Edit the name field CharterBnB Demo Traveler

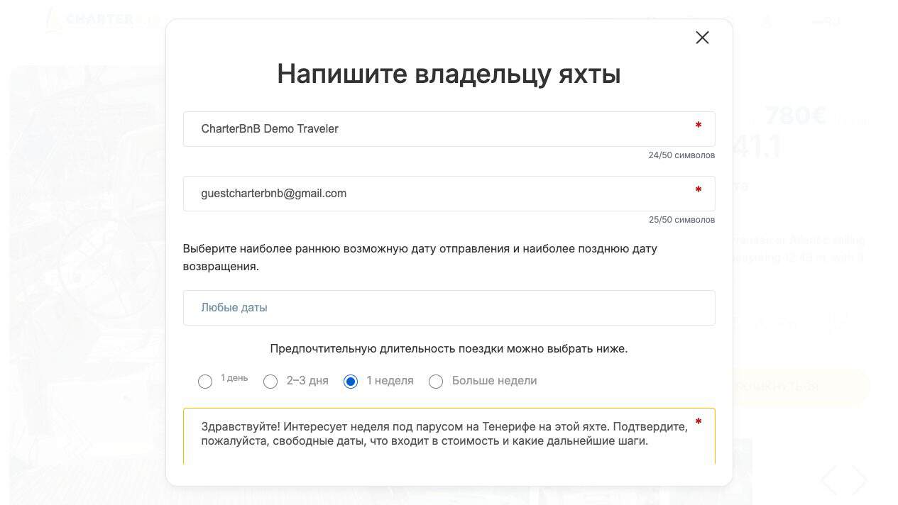pyautogui.click(x=449, y=129)
